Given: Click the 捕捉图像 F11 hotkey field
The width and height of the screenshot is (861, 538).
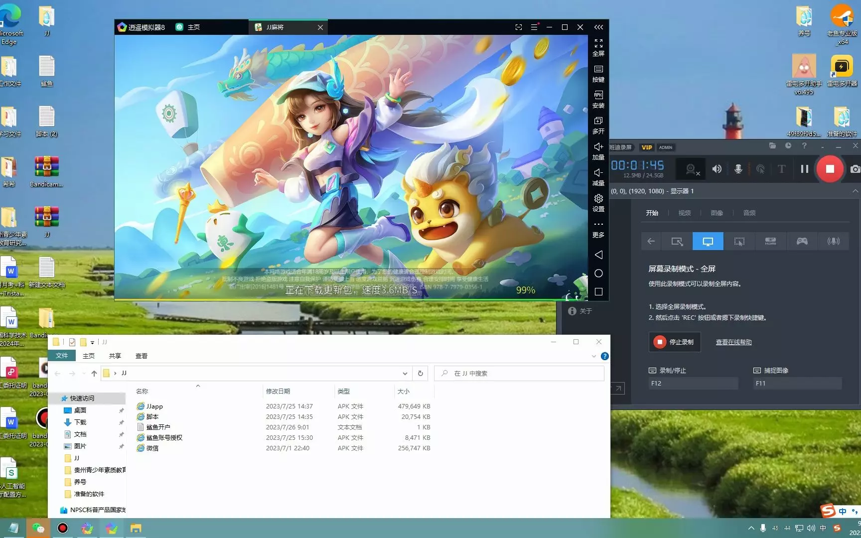Looking at the screenshot, I should 797,384.
